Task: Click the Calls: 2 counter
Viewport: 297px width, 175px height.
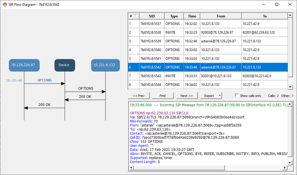Action: click(x=273, y=96)
